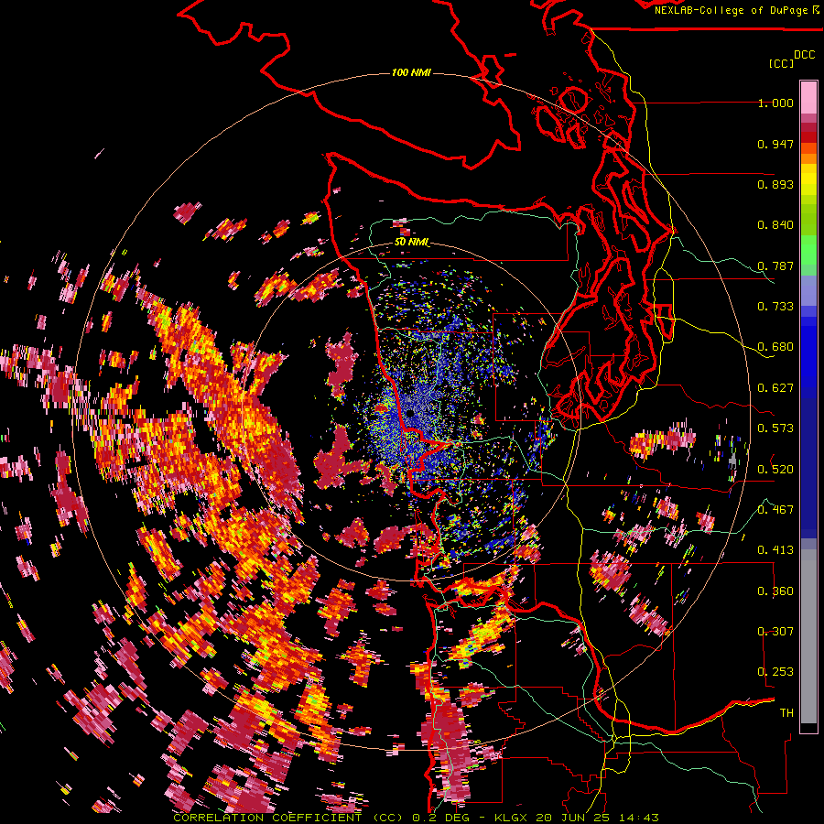
Task: Select the 0.733 legend value
Action: tap(775, 307)
